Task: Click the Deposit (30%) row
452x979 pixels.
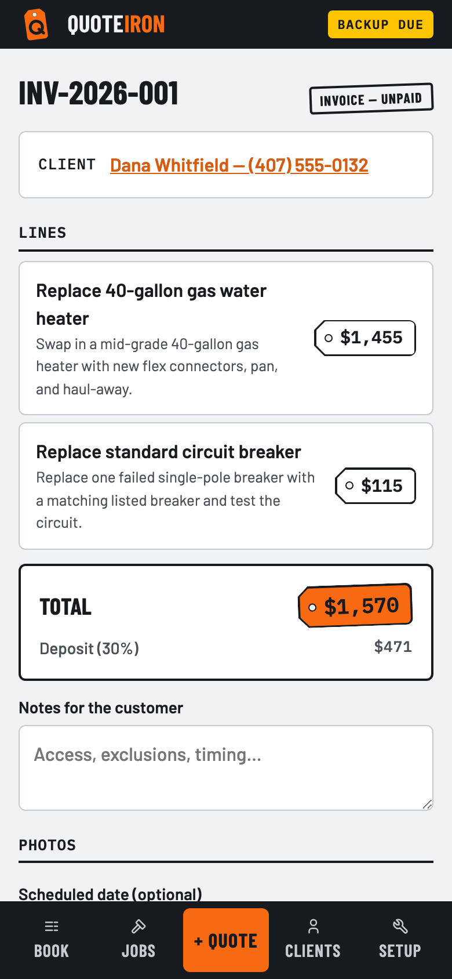Action: pyautogui.click(x=226, y=647)
